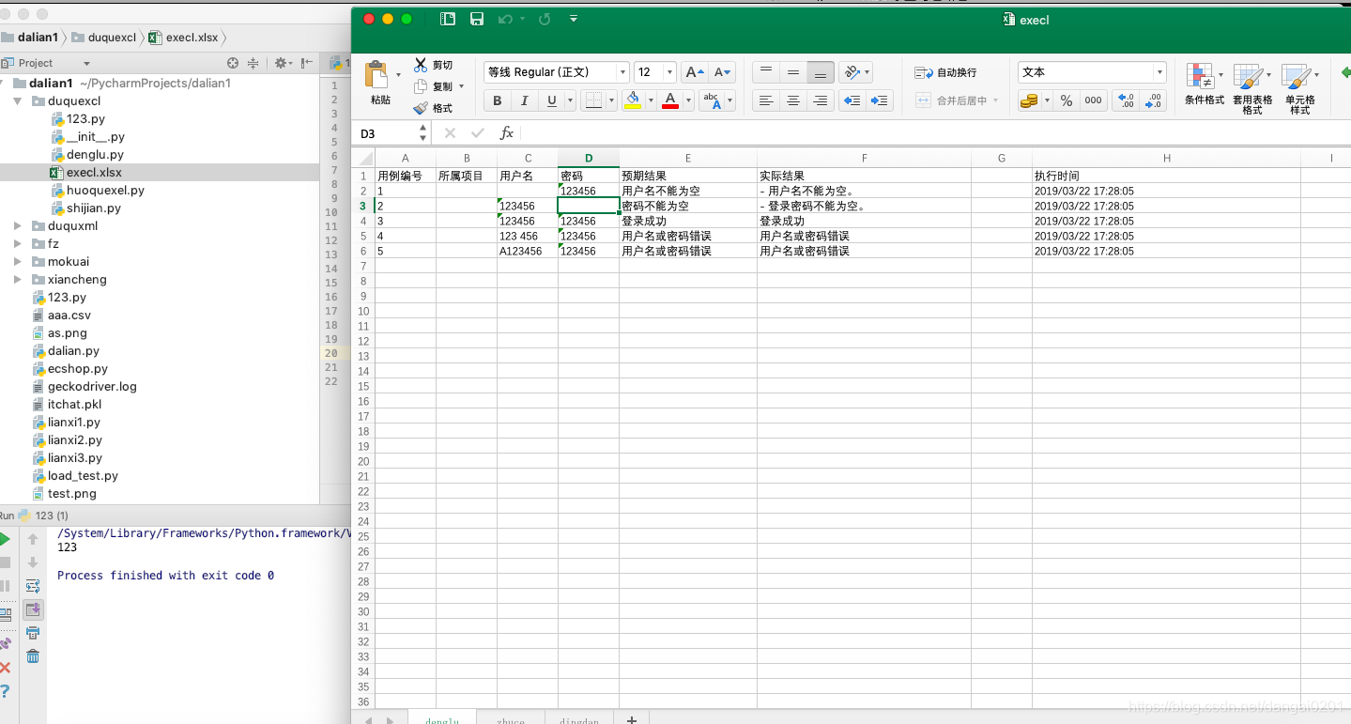Select the percent number style
Viewport: 1351px width, 724px height.
coord(1066,100)
